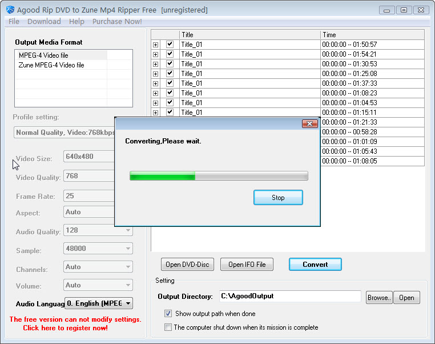Click the Open IFO File button

click(x=247, y=265)
